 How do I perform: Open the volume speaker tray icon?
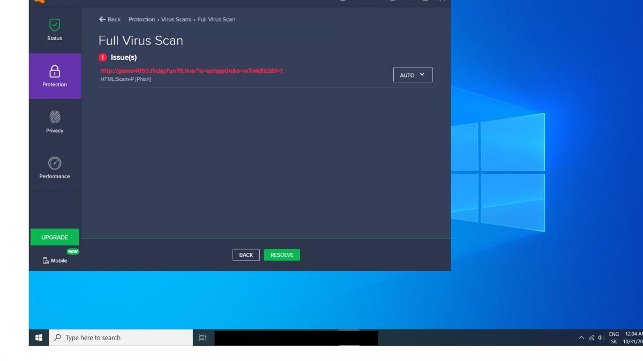pyautogui.click(x=602, y=338)
